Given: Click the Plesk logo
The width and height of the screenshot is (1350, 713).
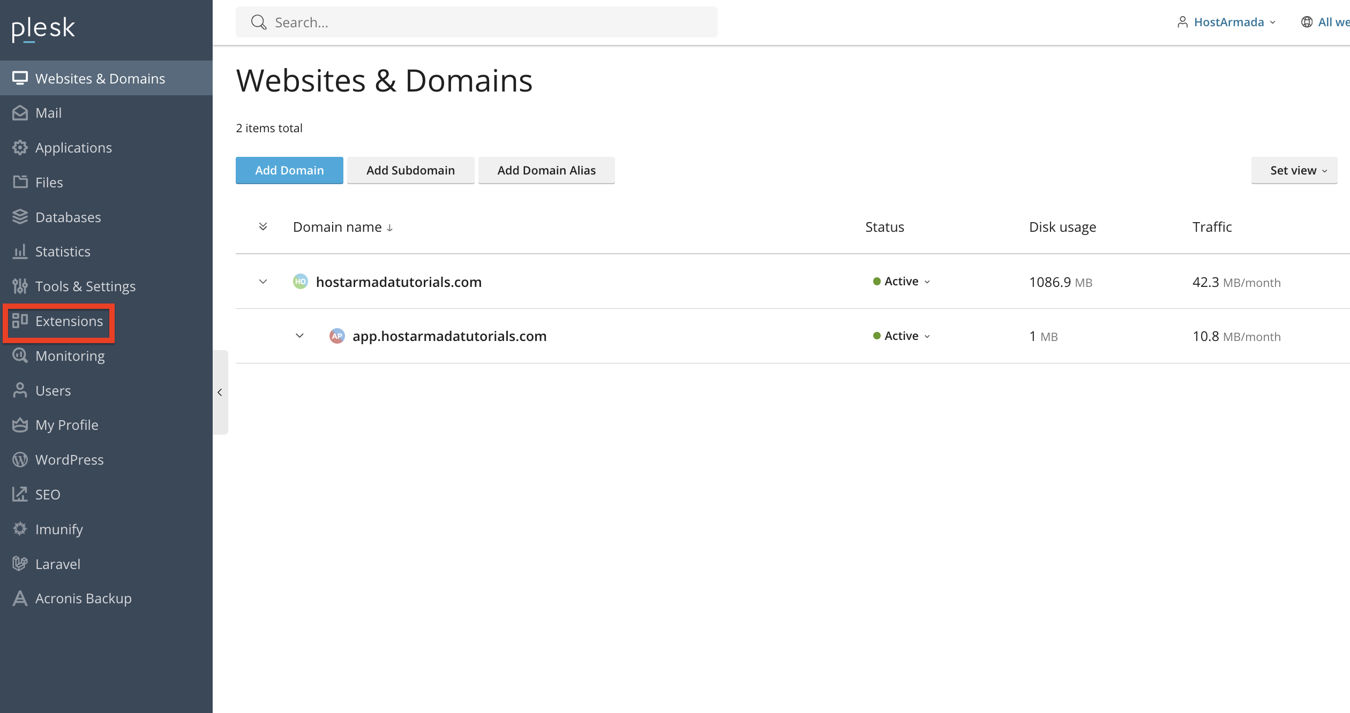Looking at the screenshot, I should pos(43,29).
